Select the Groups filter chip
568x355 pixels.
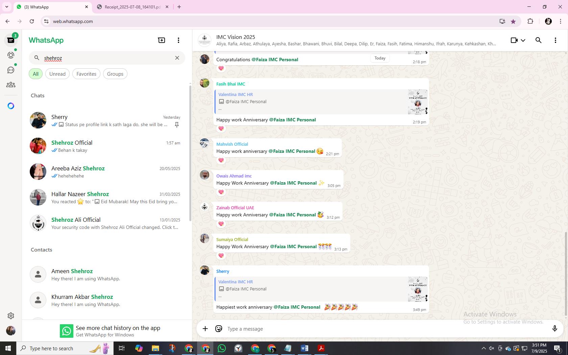115,74
